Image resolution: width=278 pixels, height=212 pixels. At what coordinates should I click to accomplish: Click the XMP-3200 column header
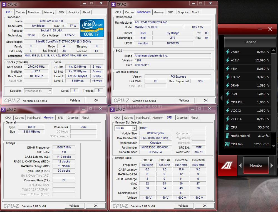tap(198, 160)
